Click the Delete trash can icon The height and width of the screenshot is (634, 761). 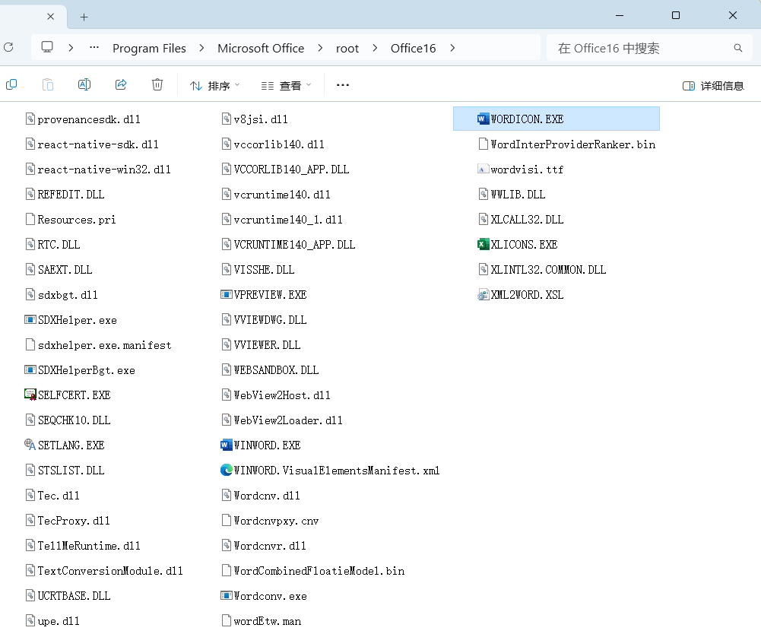(157, 84)
